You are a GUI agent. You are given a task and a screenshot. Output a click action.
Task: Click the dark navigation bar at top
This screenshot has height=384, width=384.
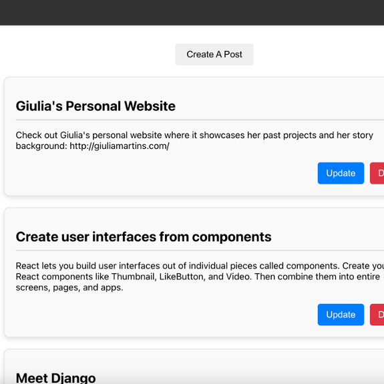(x=192, y=13)
